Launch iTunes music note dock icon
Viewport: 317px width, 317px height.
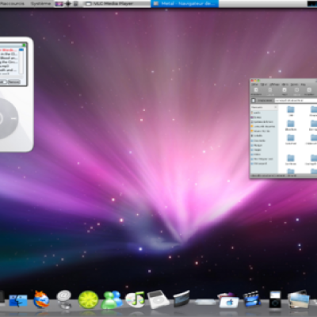(136, 300)
